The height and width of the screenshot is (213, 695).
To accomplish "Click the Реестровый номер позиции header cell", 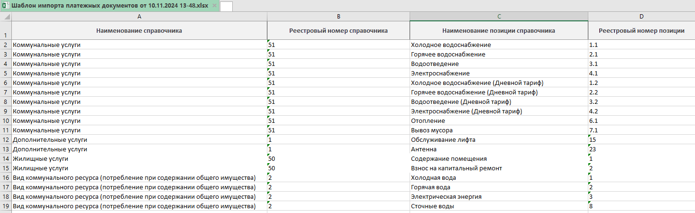I will point(641,31).
